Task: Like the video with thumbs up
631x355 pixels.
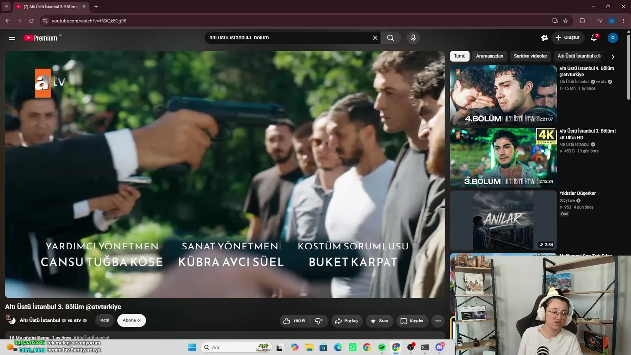Action: click(x=294, y=321)
